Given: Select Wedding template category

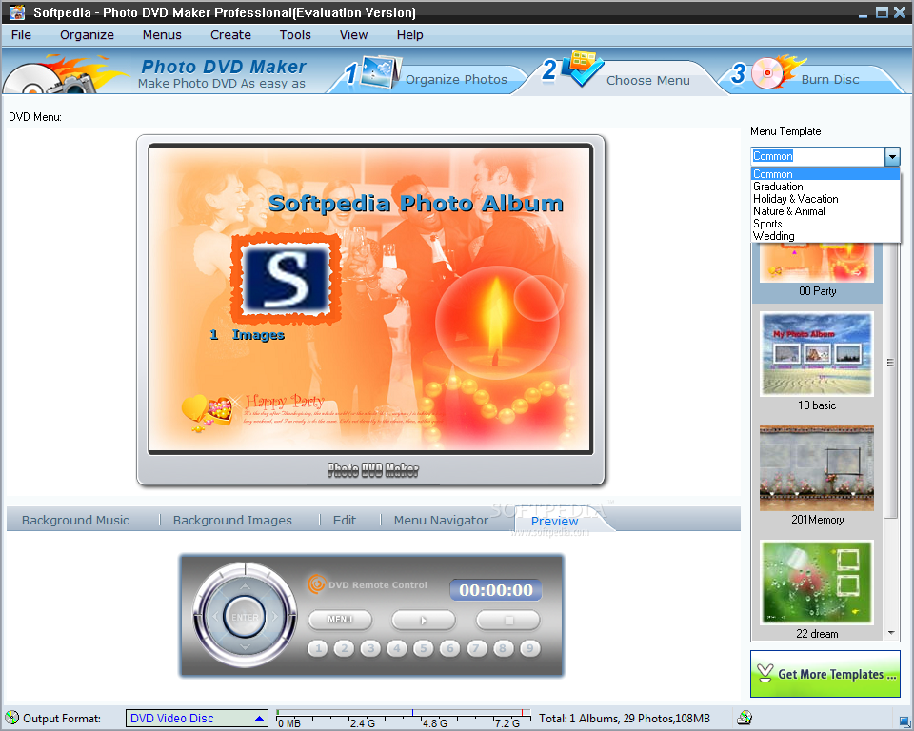Looking at the screenshot, I should (x=825, y=235).
